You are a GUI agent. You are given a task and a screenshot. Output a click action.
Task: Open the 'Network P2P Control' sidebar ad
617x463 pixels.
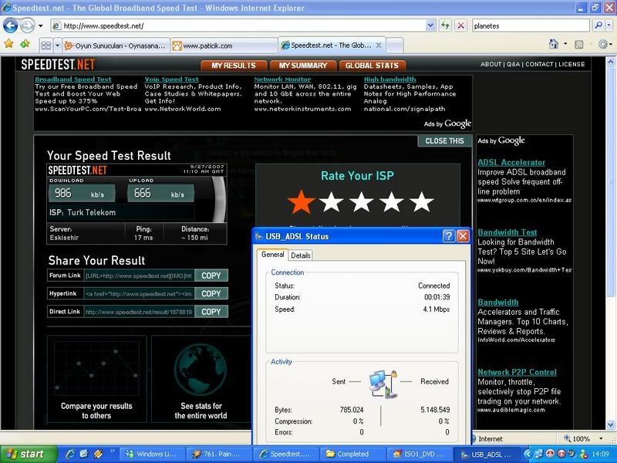click(x=517, y=373)
